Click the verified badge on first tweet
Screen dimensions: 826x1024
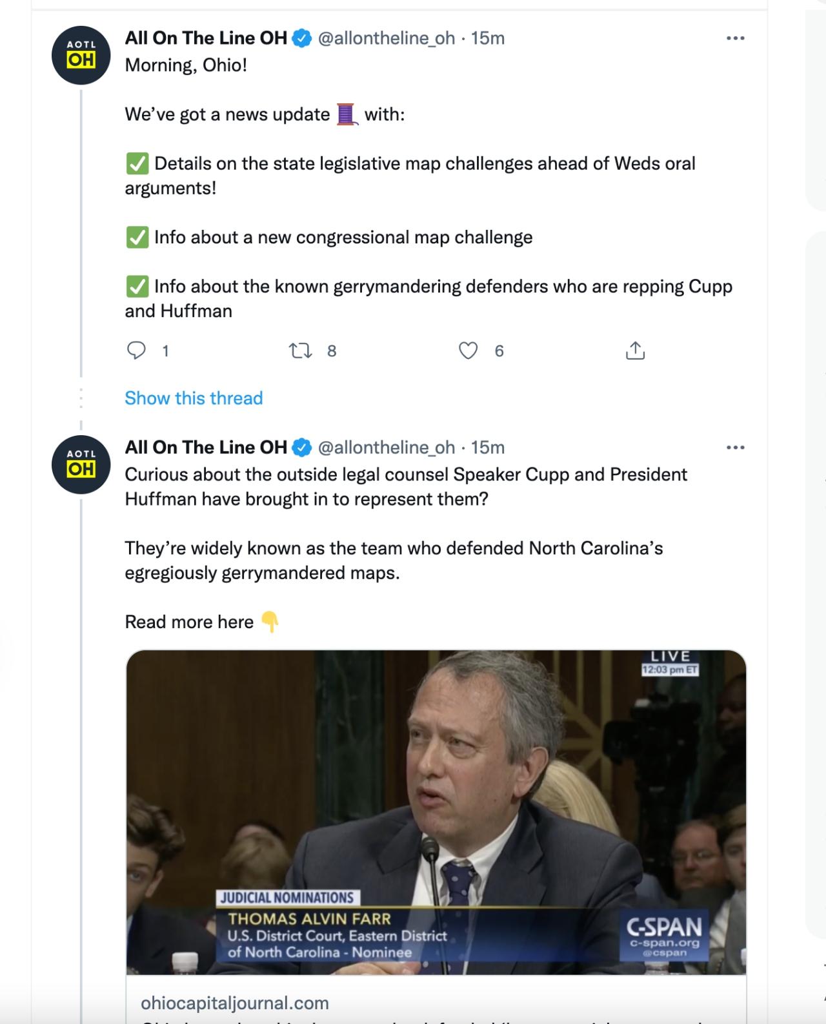point(302,38)
